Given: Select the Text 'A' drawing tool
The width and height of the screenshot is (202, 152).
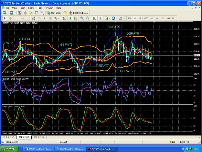Looking at the screenshot, I should 45,18.
